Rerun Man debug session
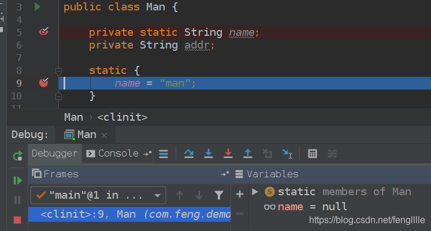 [x=17, y=156]
